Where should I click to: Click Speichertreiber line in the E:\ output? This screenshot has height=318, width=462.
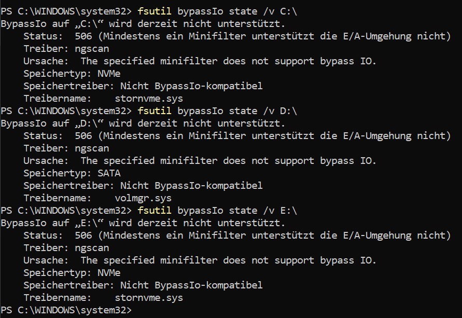[x=143, y=285]
